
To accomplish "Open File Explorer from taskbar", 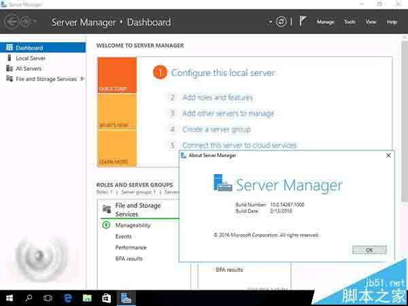I will (x=87, y=298).
